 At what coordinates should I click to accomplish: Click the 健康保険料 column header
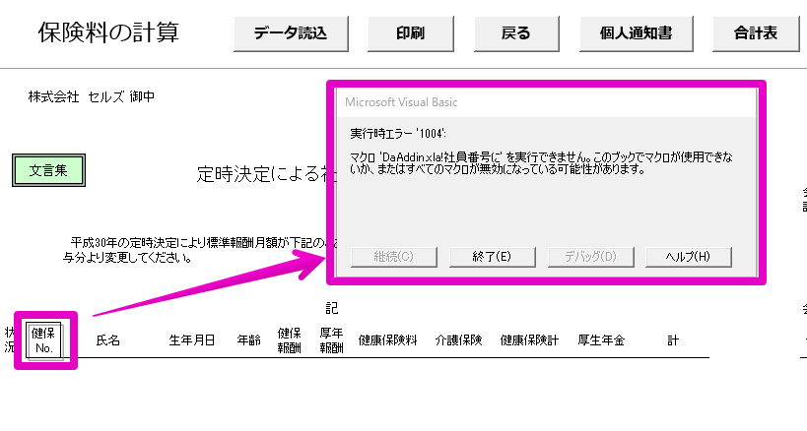387,340
